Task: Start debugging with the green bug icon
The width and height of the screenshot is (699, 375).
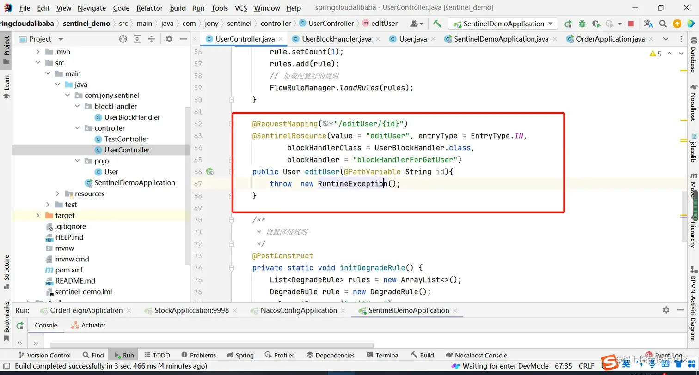Action: point(582,24)
